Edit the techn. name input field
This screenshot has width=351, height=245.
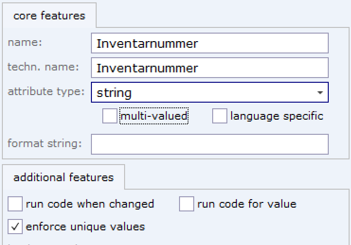(x=210, y=68)
